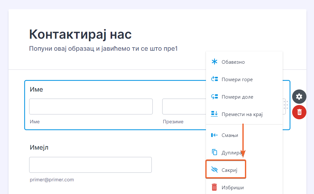The height and width of the screenshot is (194, 314).
Task: Click the Имејл email input field
Action: click(90, 165)
